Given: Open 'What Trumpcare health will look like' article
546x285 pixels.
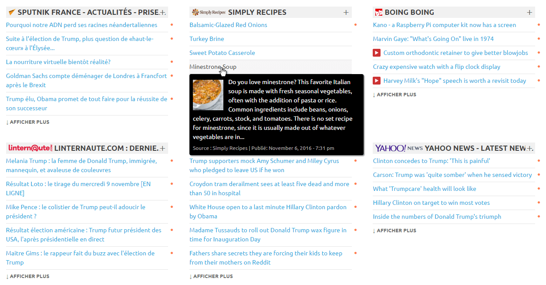Looking at the screenshot, I should (x=425, y=189).
